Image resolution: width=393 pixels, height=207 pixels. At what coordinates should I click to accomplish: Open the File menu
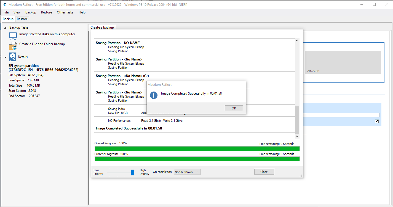pos(6,12)
